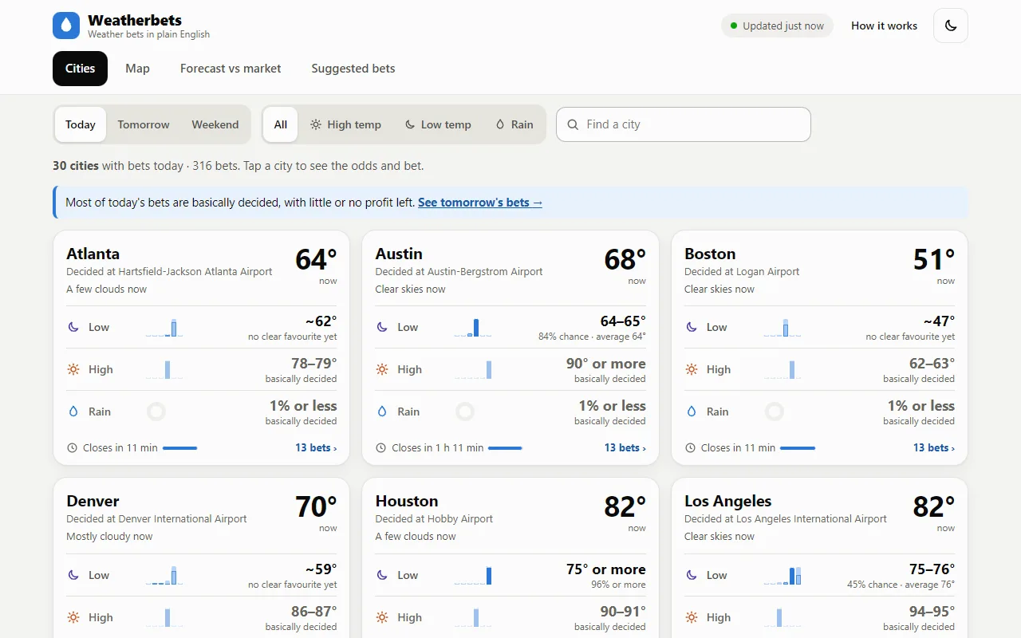Image resolution: width=1021 pixels, height=638 pixels.
Task: Open the Cities tab
Action: 80,69
